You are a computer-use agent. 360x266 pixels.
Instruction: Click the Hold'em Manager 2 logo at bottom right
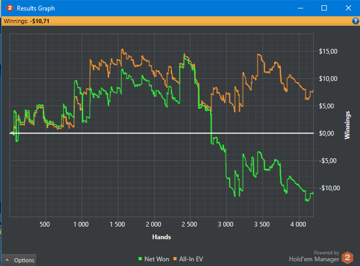coord(347,258)
